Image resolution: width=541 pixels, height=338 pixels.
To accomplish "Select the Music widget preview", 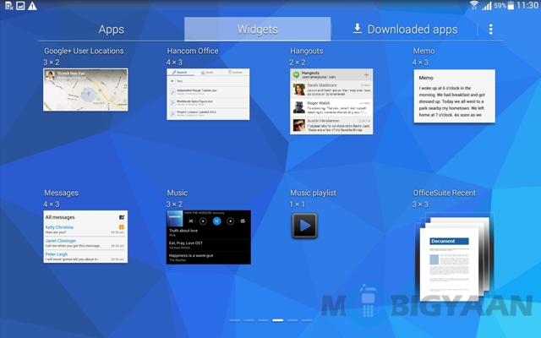I will (209, 237).
